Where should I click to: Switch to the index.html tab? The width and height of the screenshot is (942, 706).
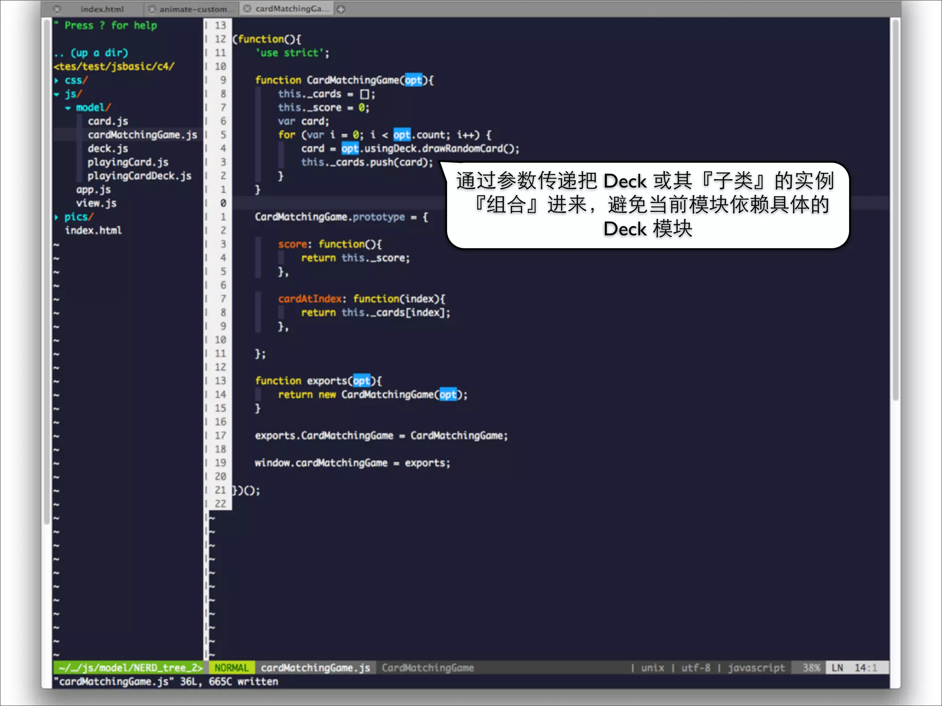click(x=102, y=9)
